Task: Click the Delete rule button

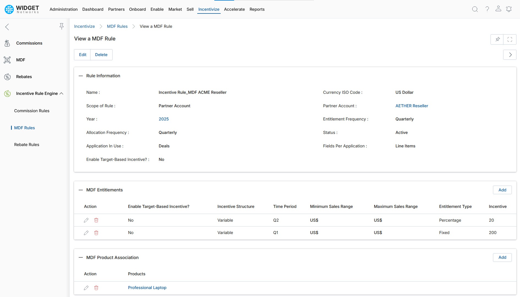Action: tap(101, 55)
